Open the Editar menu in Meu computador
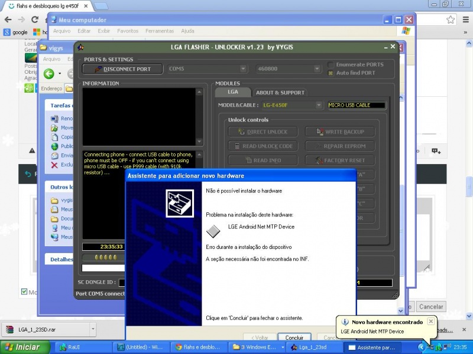 [x=84, y=31]
